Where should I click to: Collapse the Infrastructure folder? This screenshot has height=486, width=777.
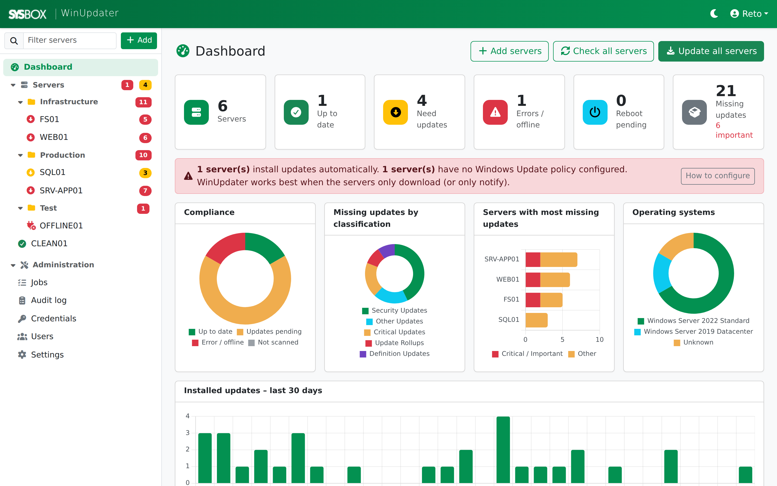20,102
